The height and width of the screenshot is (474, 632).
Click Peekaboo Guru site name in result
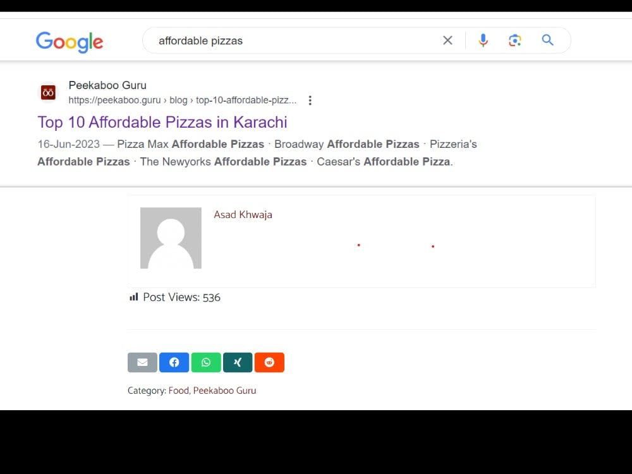[107, 85]
